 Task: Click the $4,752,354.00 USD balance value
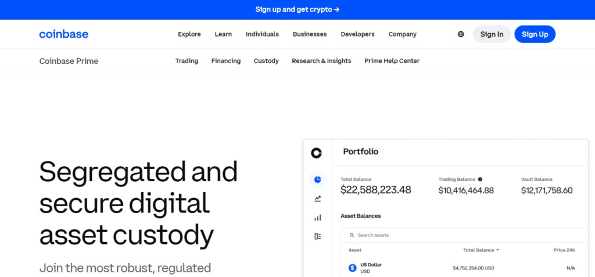[474, 268]
